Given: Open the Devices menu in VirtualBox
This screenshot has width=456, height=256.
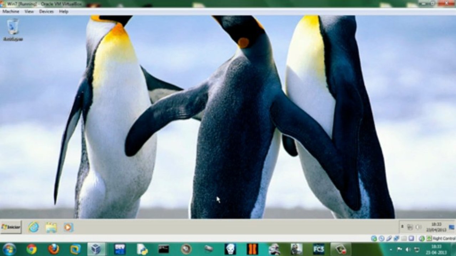Looking at the screenshot, I should [46, 11].
